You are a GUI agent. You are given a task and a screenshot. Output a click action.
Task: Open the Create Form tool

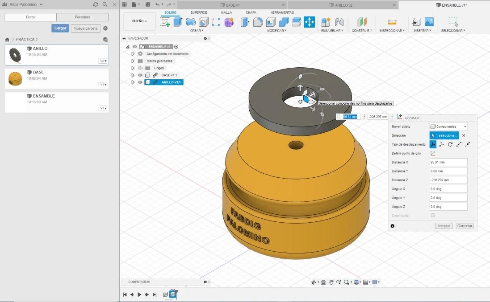pos(229,22)
